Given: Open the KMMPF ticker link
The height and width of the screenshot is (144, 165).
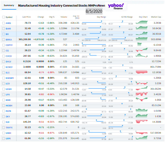Looking at the screenshot, I should pos(10,78).
